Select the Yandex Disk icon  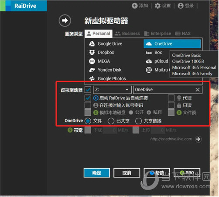pyautogui.click(x=92, y=70)
